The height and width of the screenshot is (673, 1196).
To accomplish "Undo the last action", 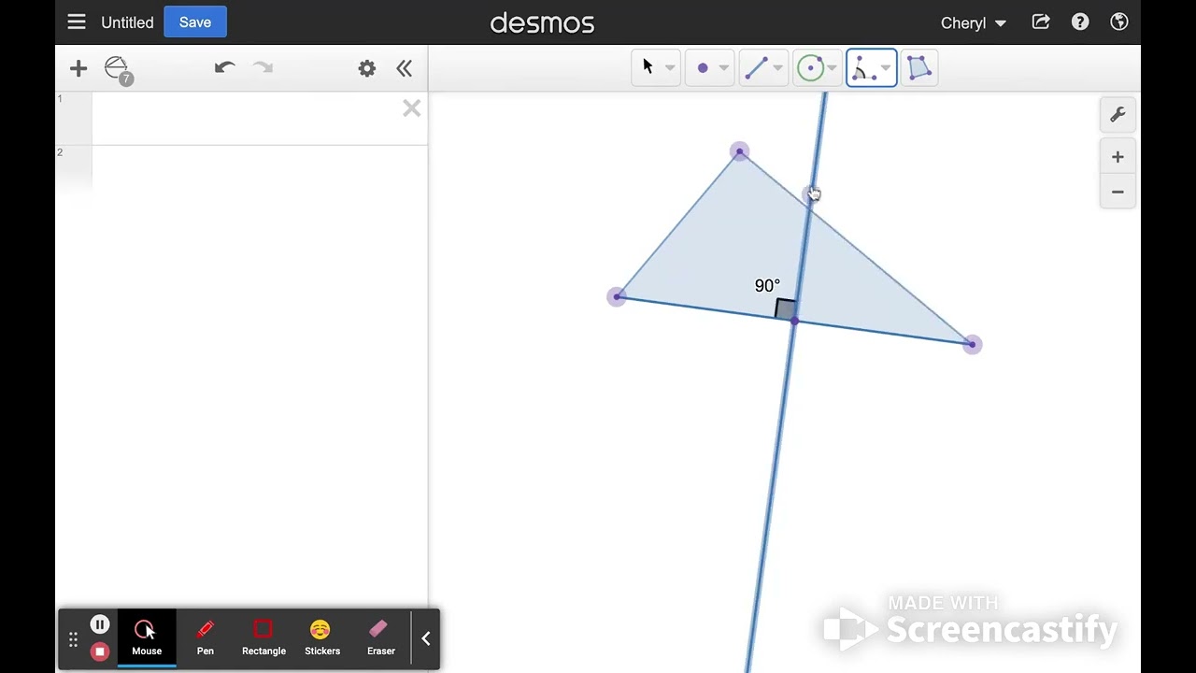I will coord(224,67).
